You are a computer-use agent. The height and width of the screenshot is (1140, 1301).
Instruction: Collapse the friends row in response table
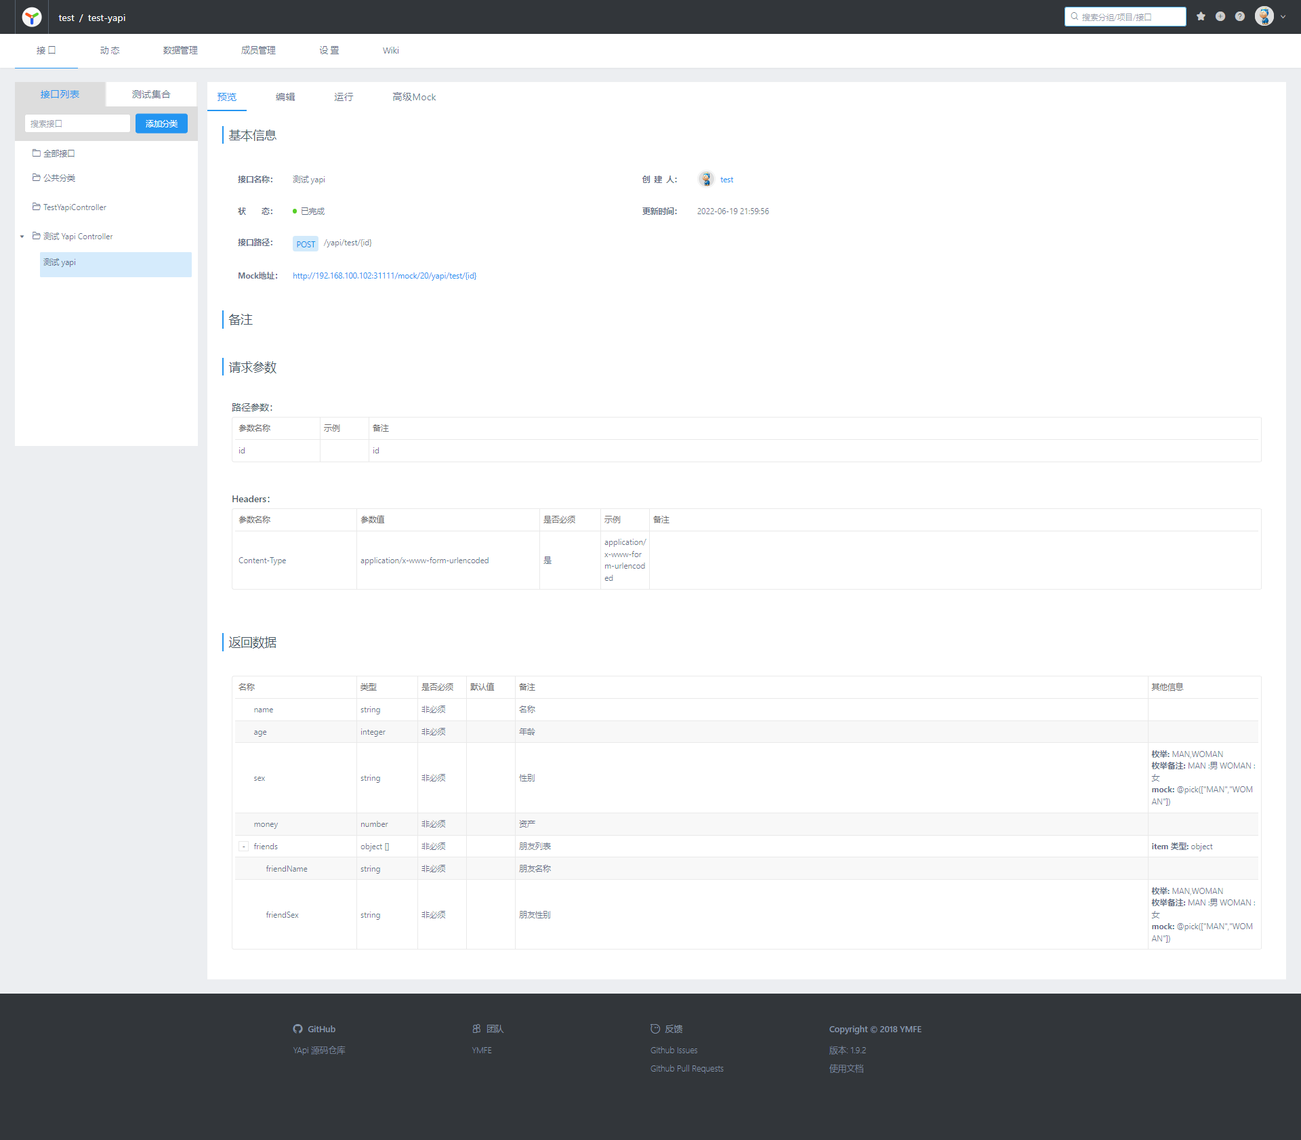click(x=244, y=847)
